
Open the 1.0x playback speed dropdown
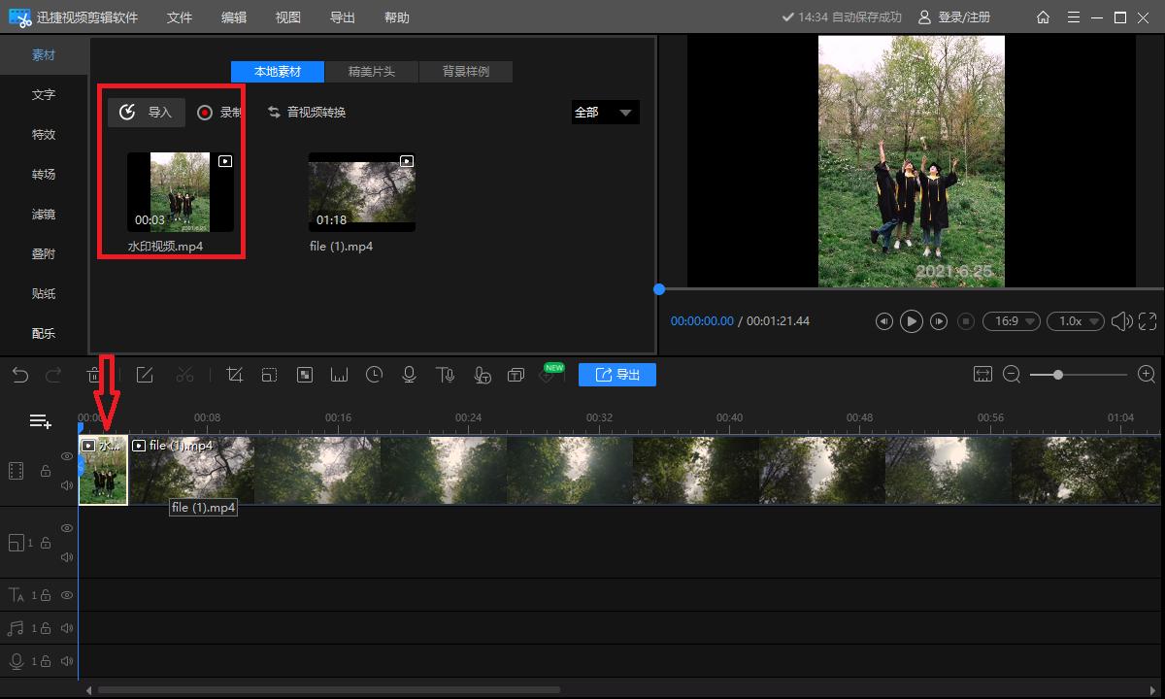1080,321
